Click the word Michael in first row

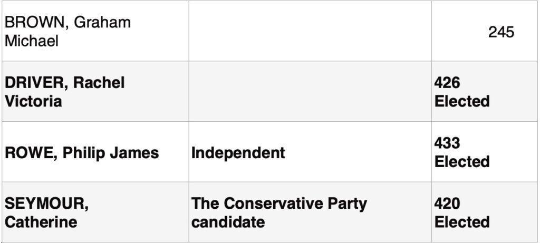31,41
